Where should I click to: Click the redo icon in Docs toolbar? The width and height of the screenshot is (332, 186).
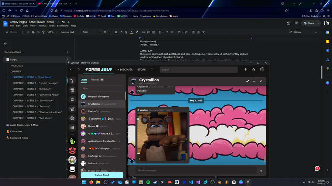28,32
